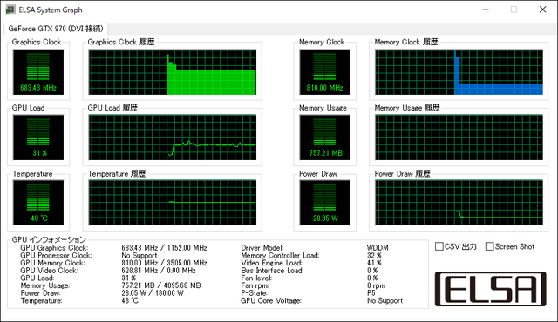Click the Memory Clock gauge meter

(x=324, y=72)
